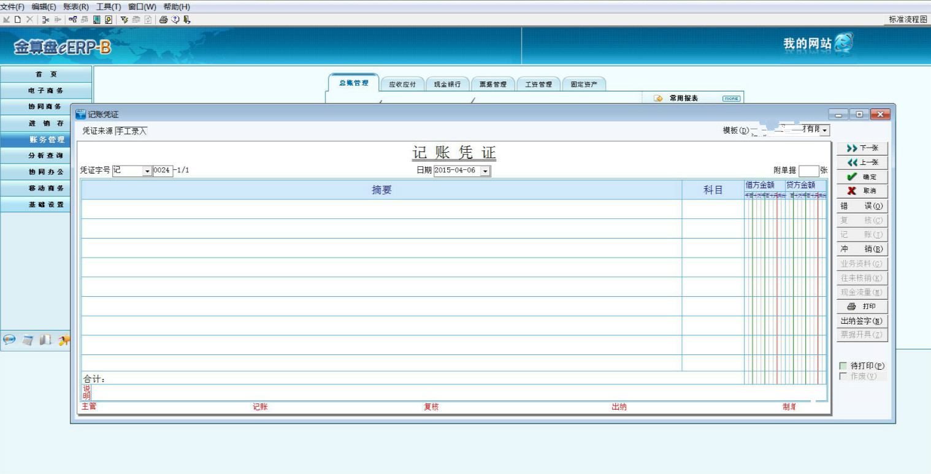Select 电子商务 in the left sidebar
This screenshot has width=931, height=474.
click(46, 91)
